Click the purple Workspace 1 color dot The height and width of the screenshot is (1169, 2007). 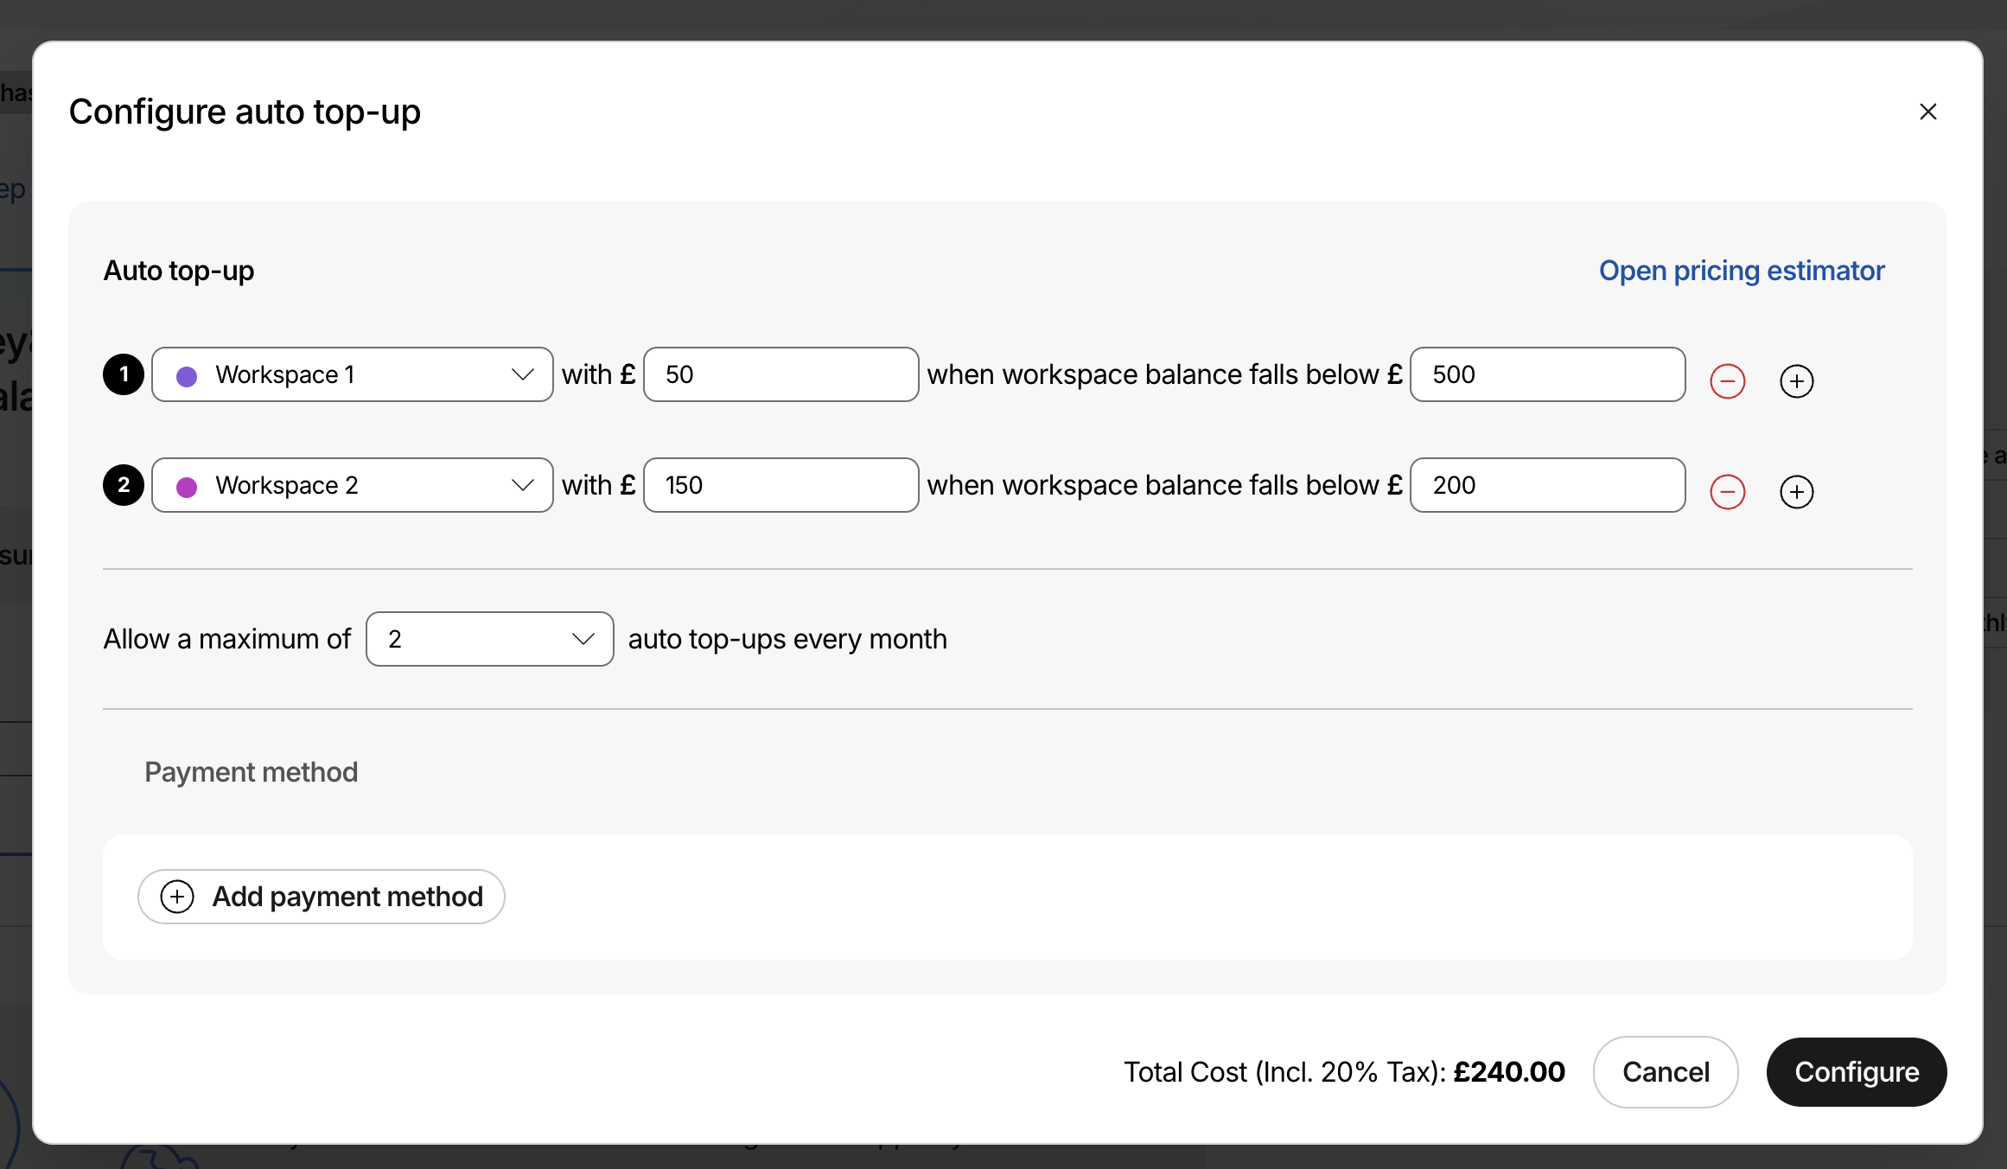tap(187, 376)
